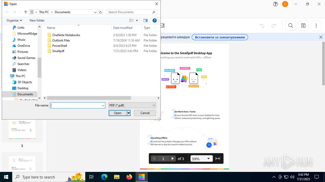The image size is (325, 182).
Task: Dismiss the blue notification banner with X
Action: [x=321, y=37]
